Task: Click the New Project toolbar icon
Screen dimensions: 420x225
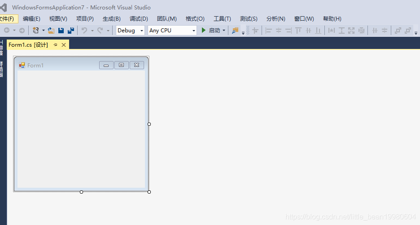Action: click(x=35, y=30)
